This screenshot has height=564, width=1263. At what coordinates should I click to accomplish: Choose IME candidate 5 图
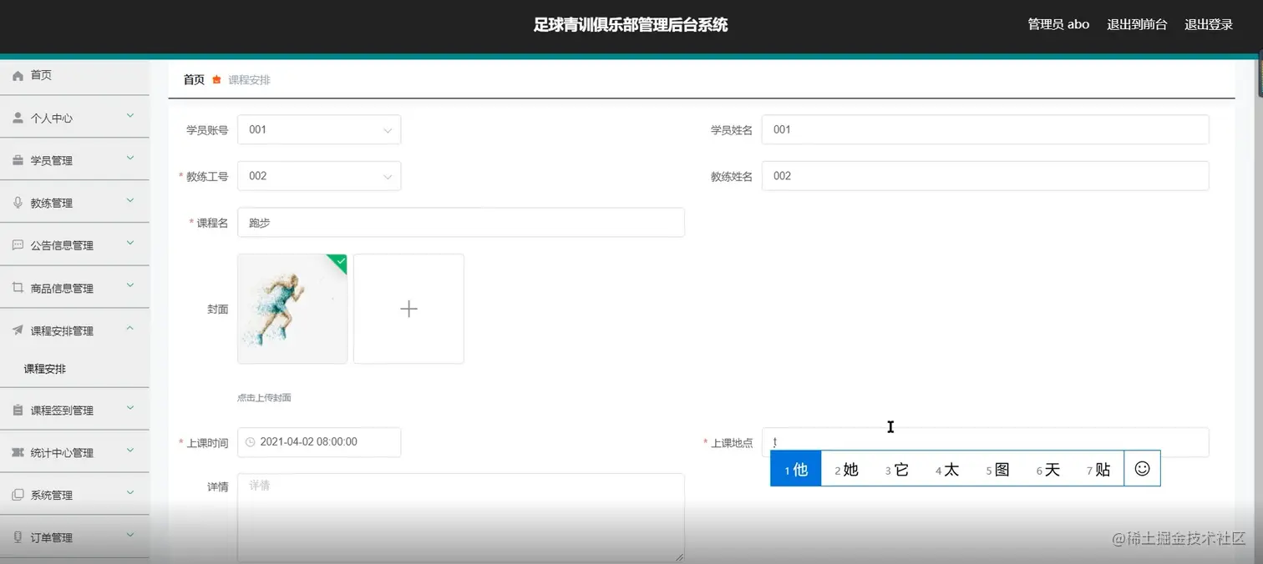997,469
